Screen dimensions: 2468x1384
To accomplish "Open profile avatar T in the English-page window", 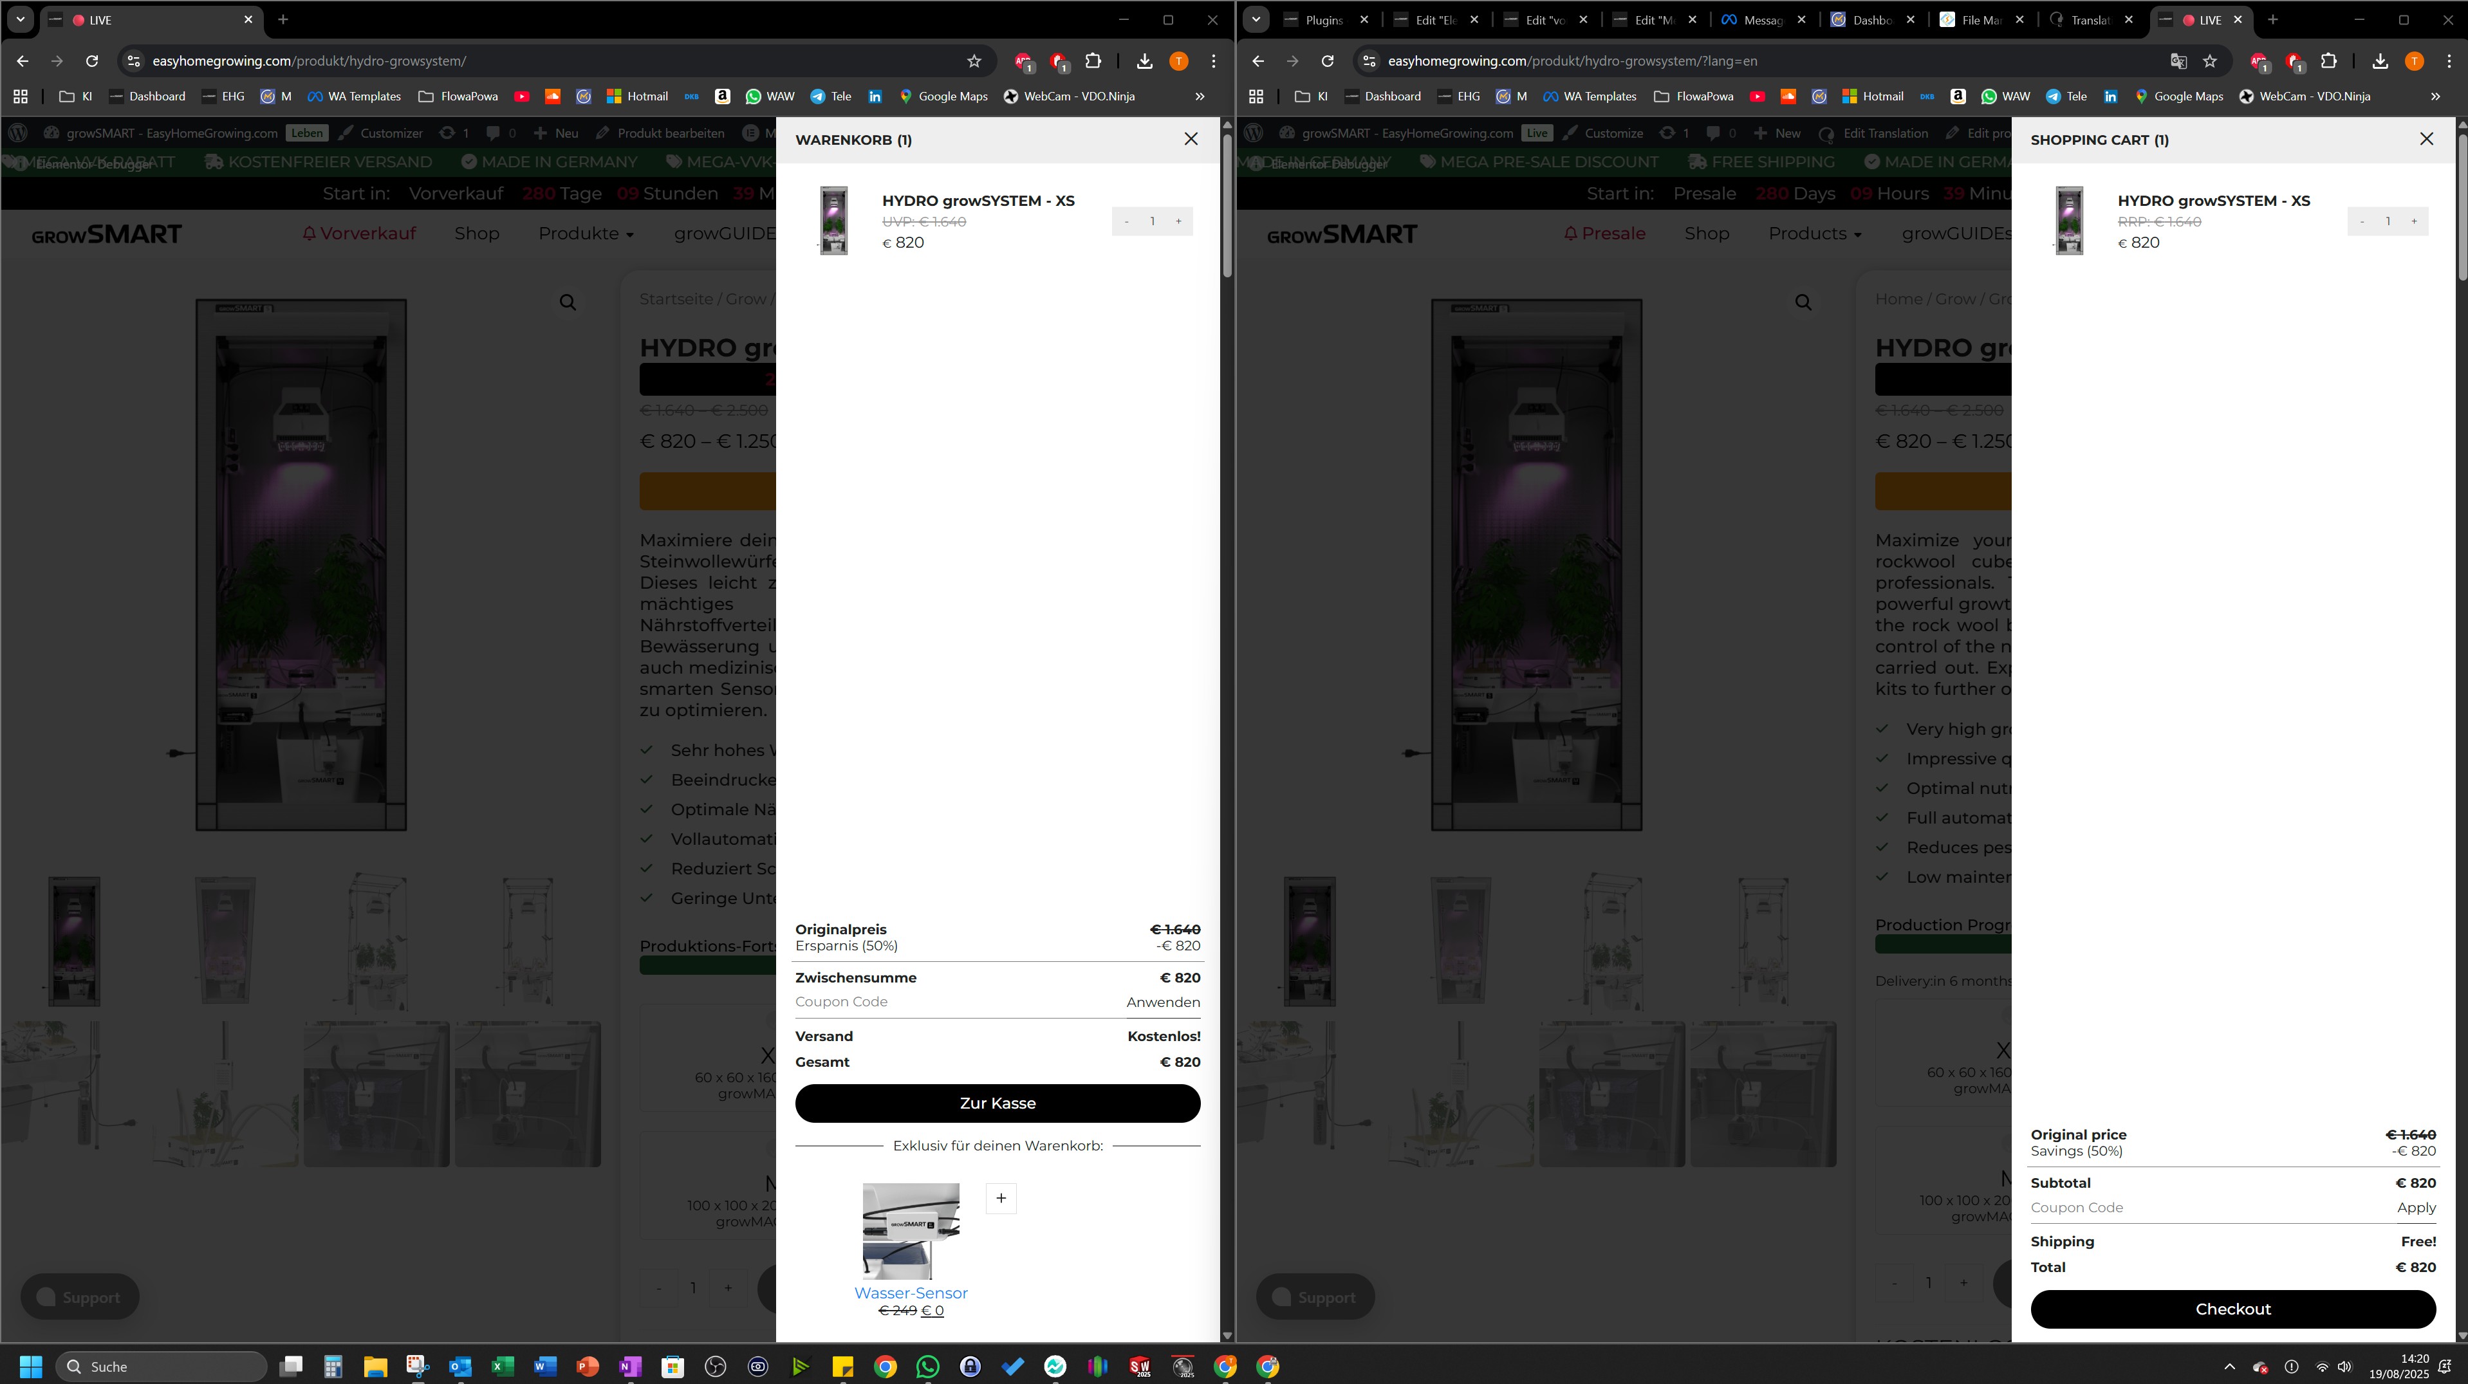I will tap(2415, 61).
